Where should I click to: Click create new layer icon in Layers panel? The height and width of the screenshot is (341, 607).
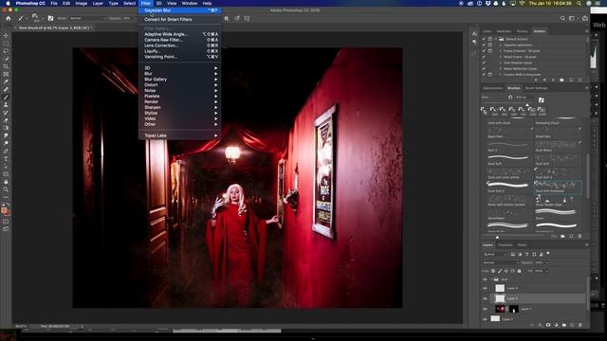(x=572, y=325)
